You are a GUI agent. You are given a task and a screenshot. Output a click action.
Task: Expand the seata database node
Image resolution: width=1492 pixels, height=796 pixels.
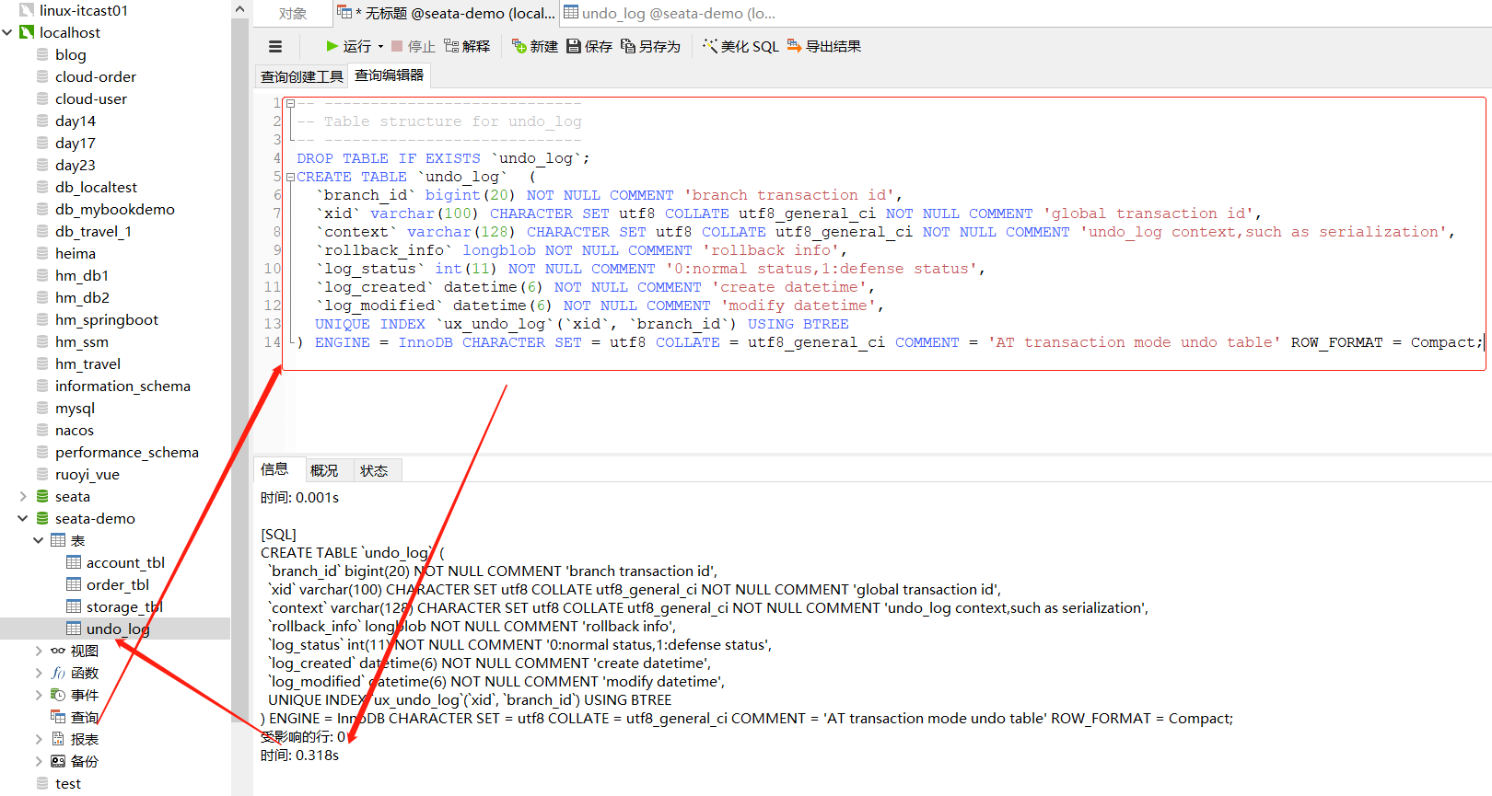tap(23, 496)
